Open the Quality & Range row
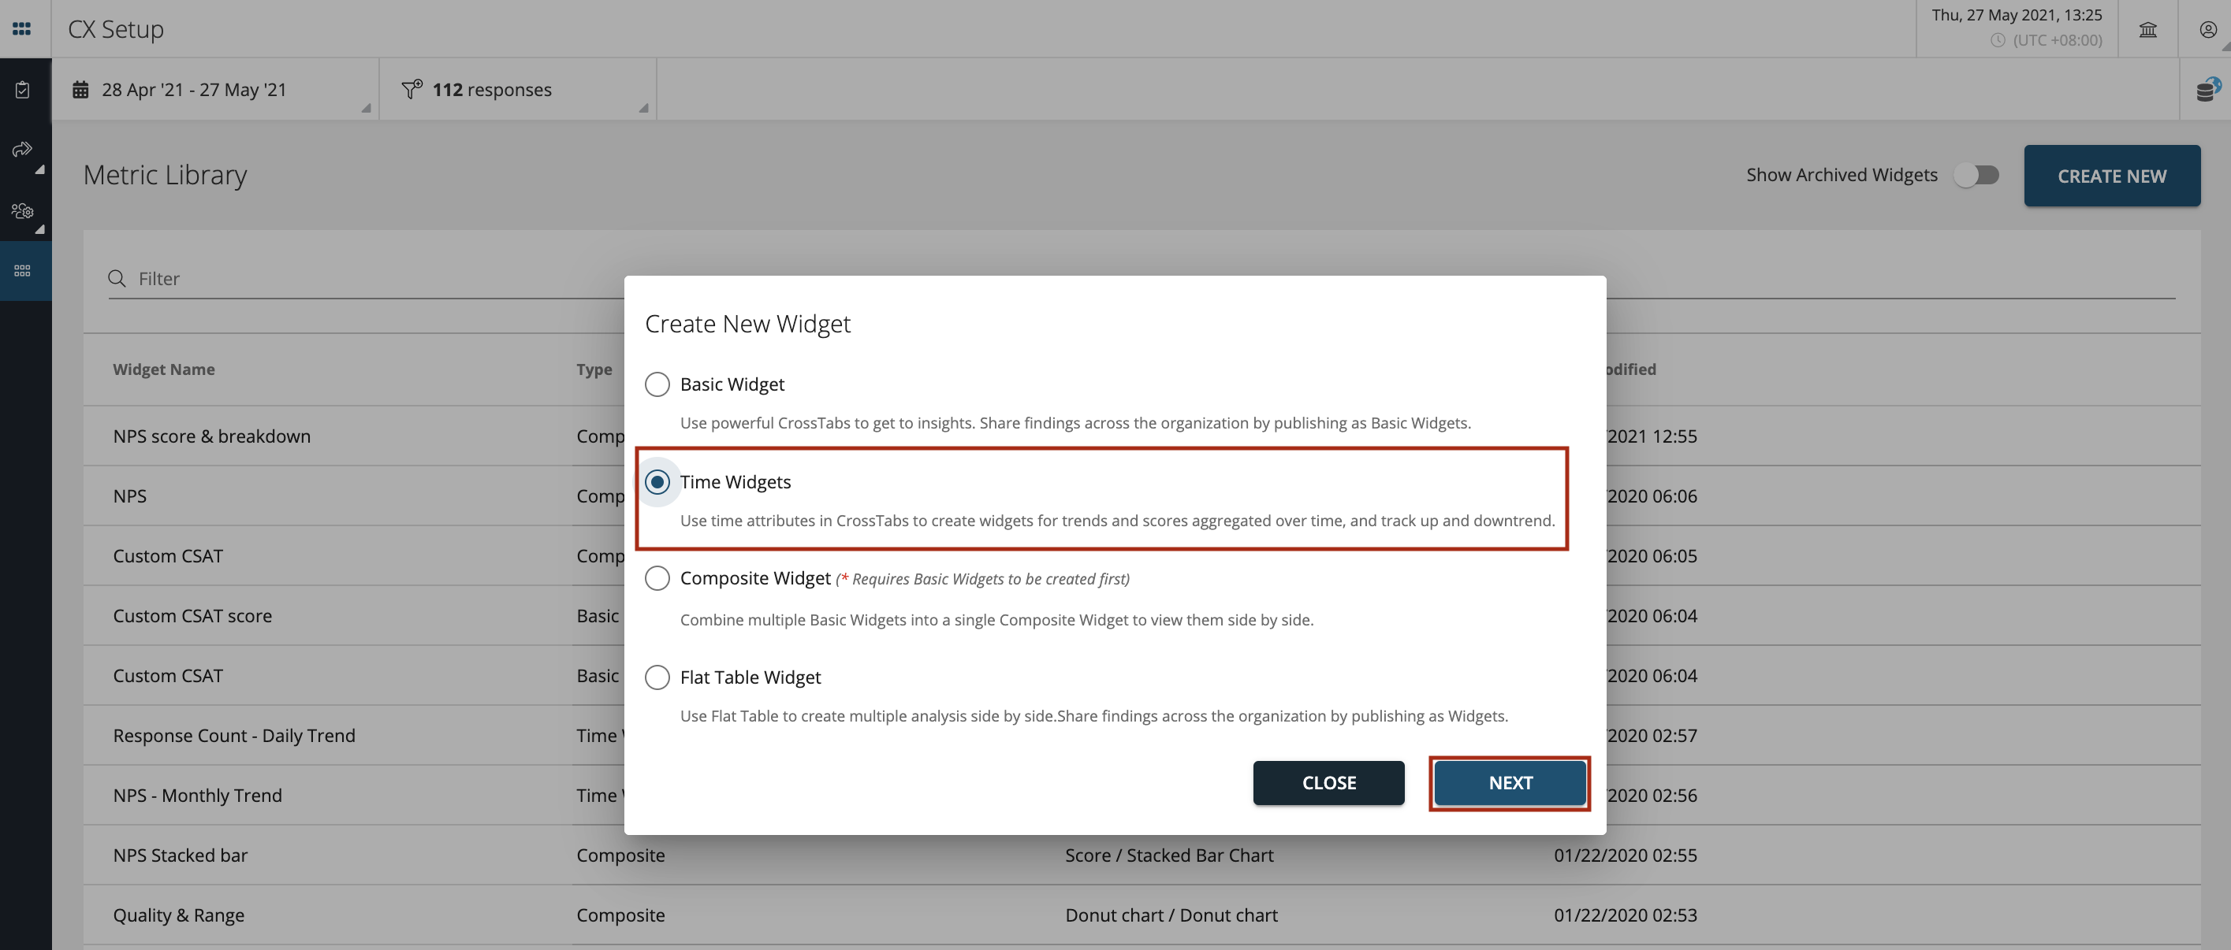Screen dimensions: 2231x950 coord(1142,914)
